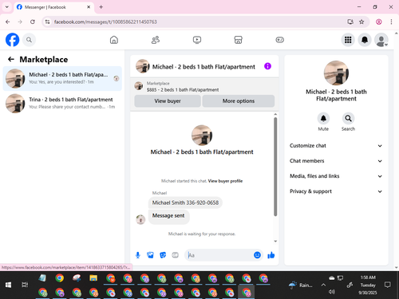
Task: Open the tab search dropdown
Action: (x=7, y=7)
